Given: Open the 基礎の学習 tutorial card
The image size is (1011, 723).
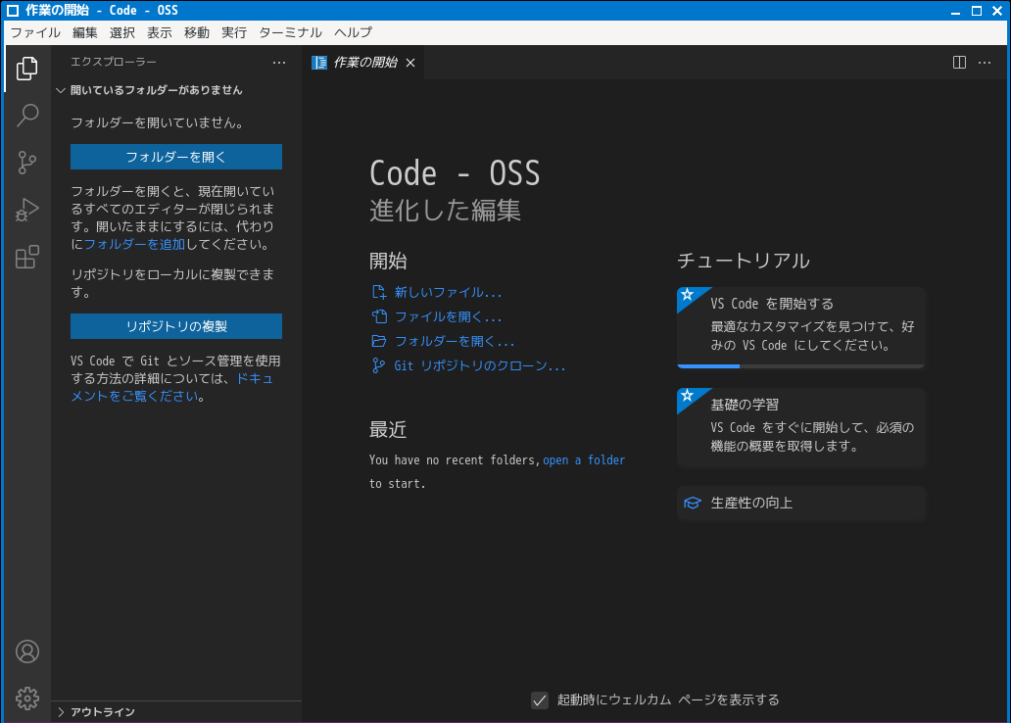Looking at the screenshot, I should (800, 427).
